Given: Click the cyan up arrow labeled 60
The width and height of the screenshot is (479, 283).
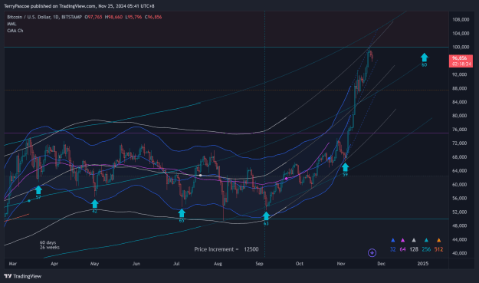Looking at the screenshot, I should tap(425, 58).
